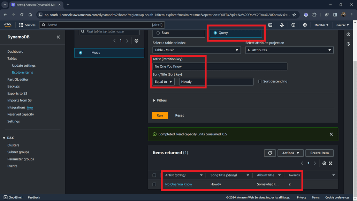Viewport: 357px width, 201px height.
Task: Open items table preferences gear
Action: (324, 163)
